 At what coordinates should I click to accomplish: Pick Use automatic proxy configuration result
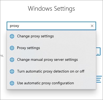click(x=51, y=83)
